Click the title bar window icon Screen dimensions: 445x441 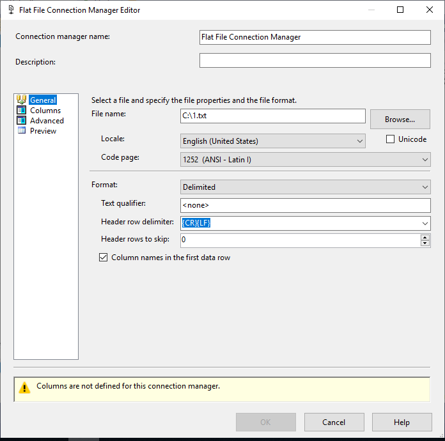click(11, 10)
